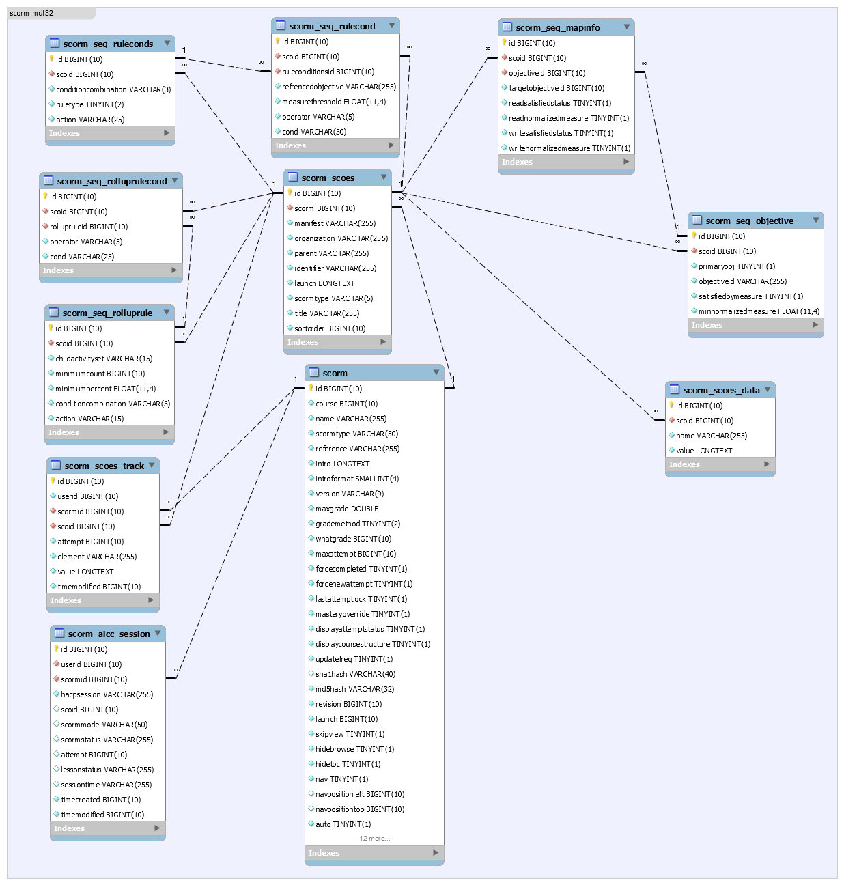Expand the Indexes section of scorm_seq_mapinfo
The height and width of the screenshot is (885, 844).
[626, 162]
